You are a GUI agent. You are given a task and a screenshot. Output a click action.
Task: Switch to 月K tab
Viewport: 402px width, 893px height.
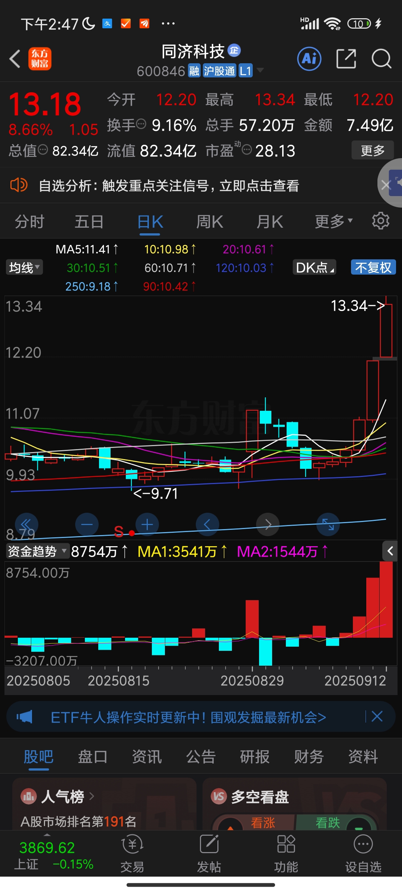270,221
